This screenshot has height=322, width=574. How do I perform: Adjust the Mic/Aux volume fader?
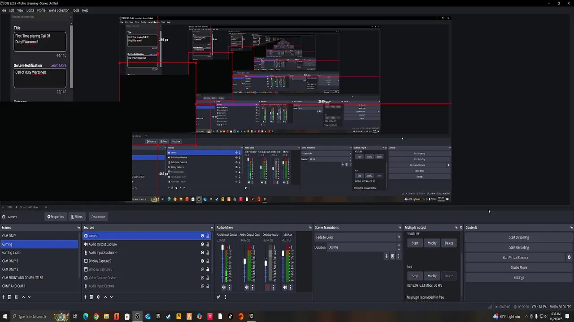[283, 254]
